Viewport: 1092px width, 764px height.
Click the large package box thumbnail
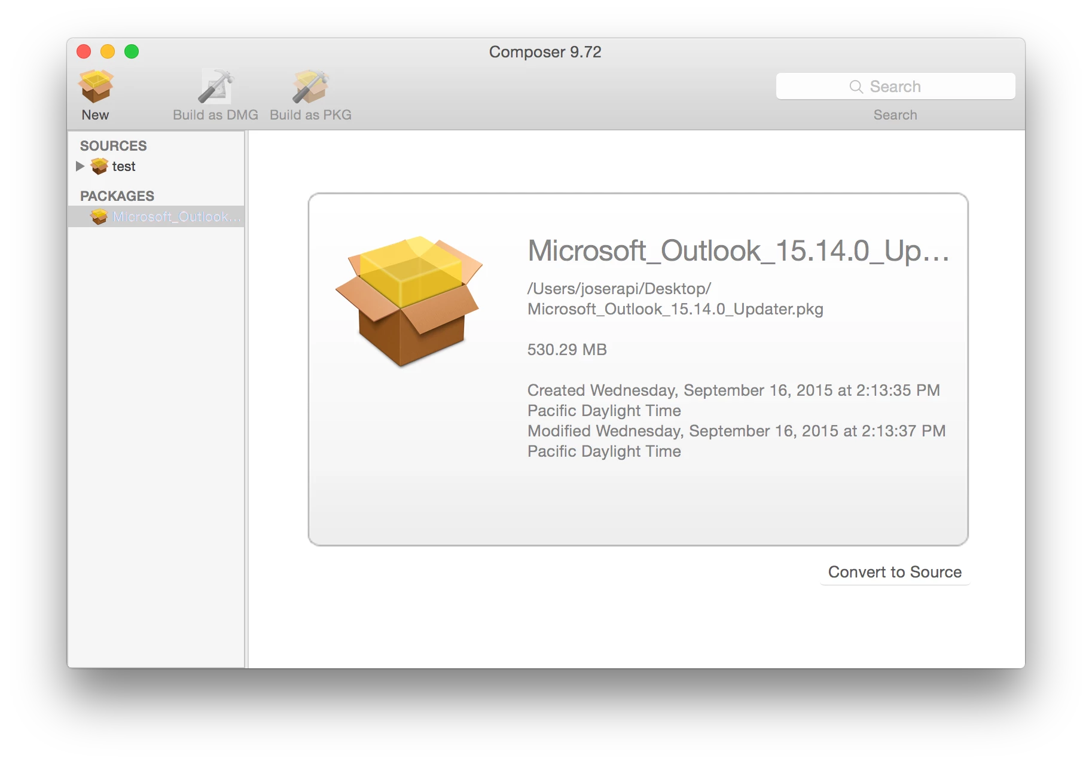point(409,301)
